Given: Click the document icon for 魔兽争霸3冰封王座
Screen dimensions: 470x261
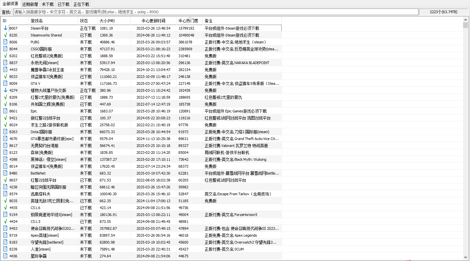Looking at the screenshot, I should click(5, 70).
